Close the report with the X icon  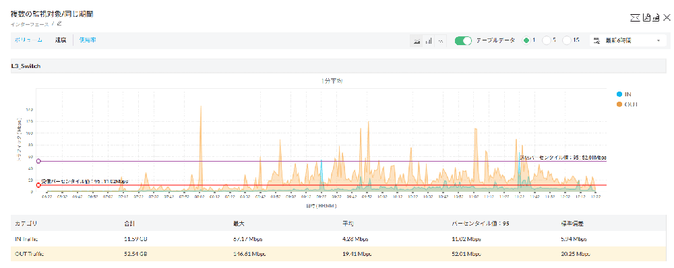point(667,18)
